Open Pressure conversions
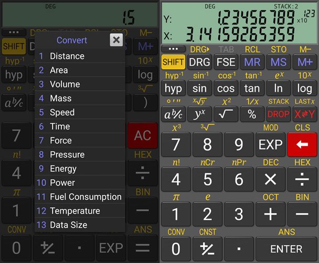319x263 pixels. (x=80, y=155)
